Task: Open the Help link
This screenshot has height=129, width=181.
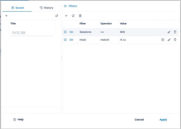Action: (x=18, y=119)
